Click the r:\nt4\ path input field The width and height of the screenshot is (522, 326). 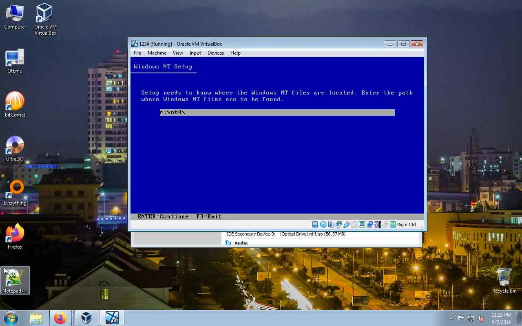(277, 112)
